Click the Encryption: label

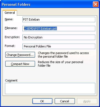click(12, 37)
